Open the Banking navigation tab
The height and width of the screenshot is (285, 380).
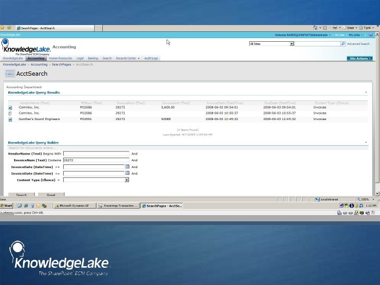point(93,58)
